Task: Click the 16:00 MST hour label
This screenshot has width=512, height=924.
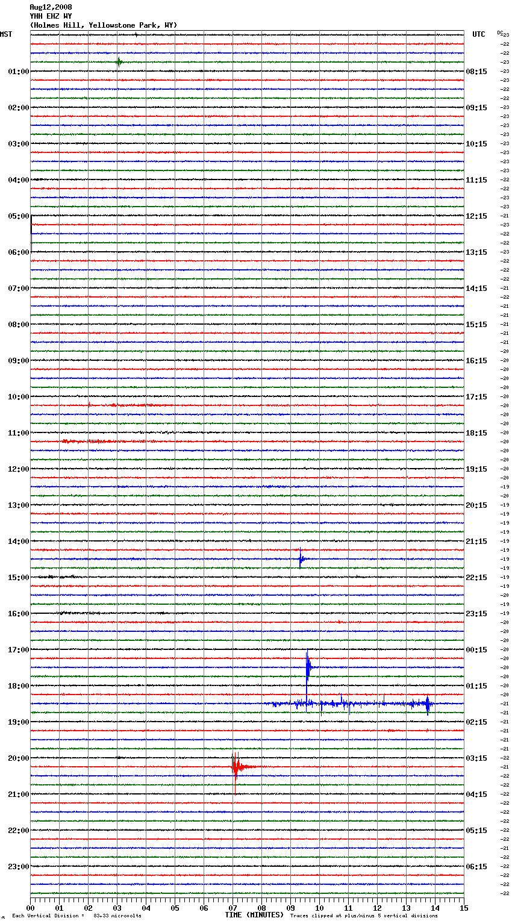Action: tap(19, 614)
